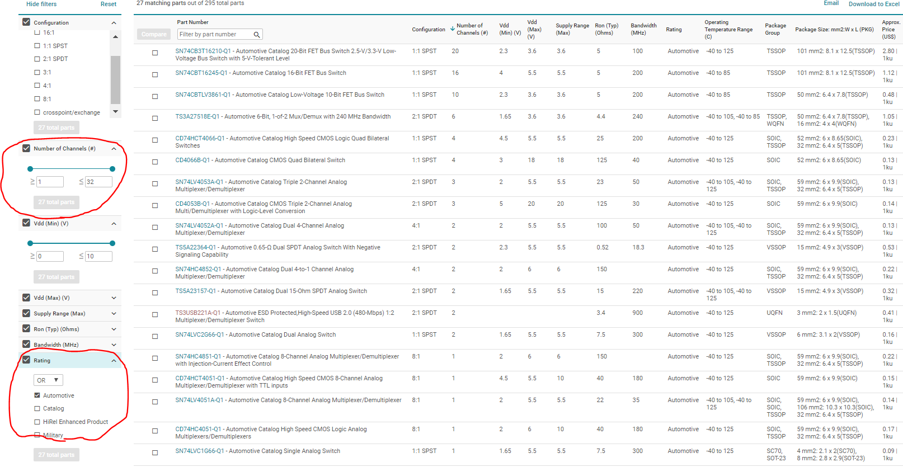
Task: Check the HiRel Enhanced Product option
Action: pyautogui.click(x=37, y=422)
